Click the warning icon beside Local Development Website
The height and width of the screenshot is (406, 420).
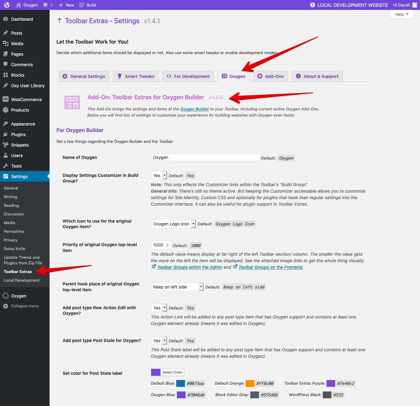[x=313, y=5]
